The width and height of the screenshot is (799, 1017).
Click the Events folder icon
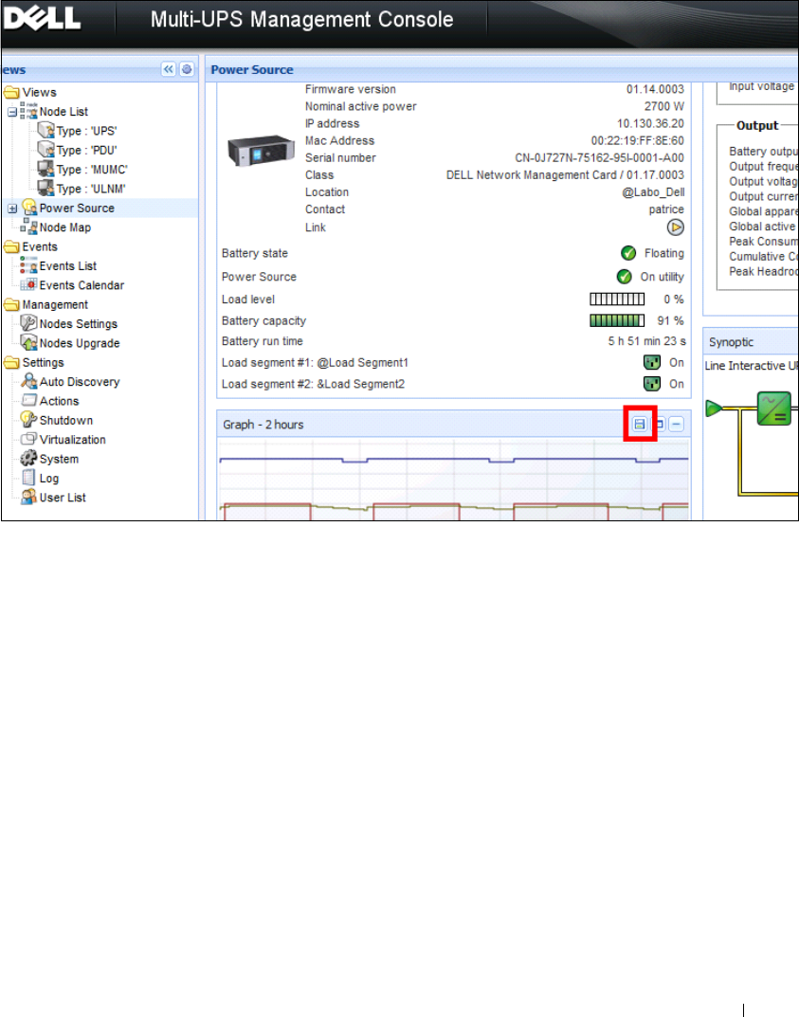coord(11,247)
